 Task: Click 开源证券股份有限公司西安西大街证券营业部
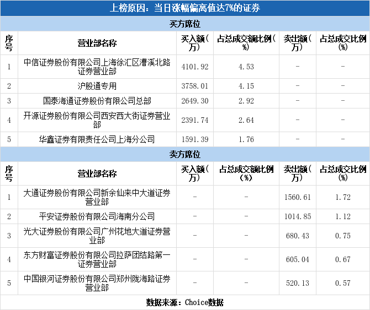coord(97,120)
